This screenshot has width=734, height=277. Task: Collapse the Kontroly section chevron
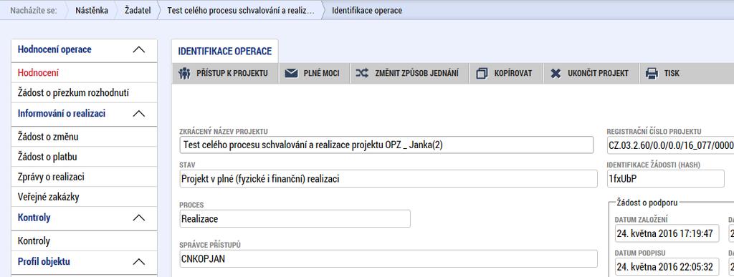coord(139,218)
